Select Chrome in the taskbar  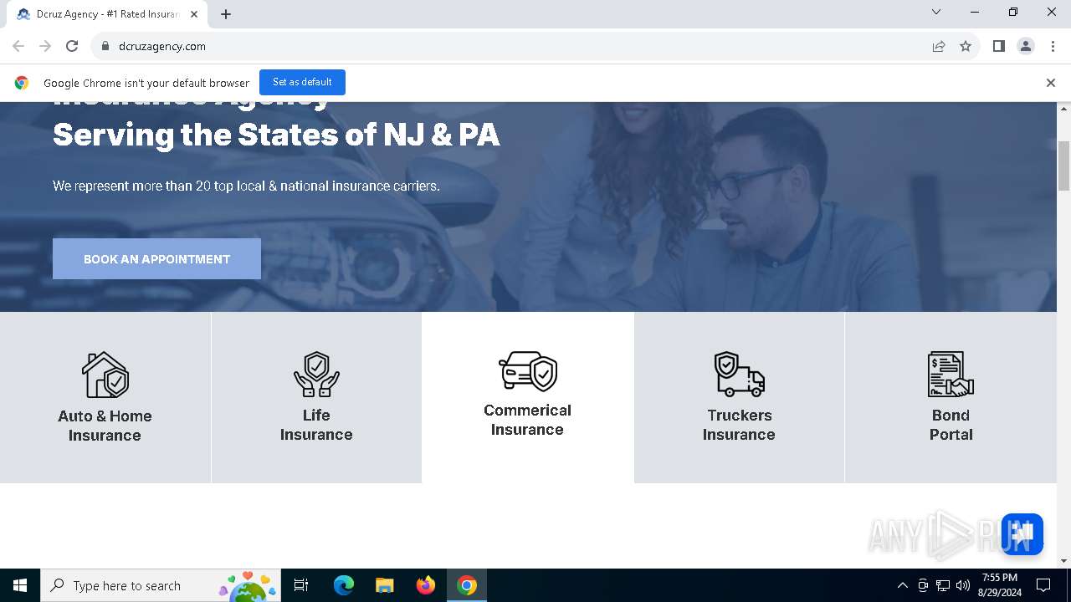[467, 585]
